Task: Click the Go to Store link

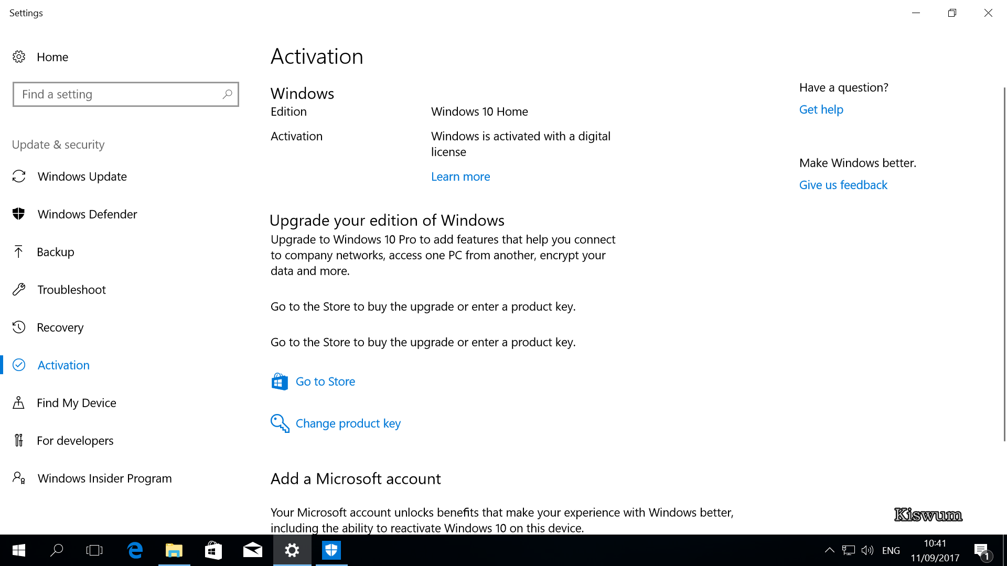Action: [325, 382]
